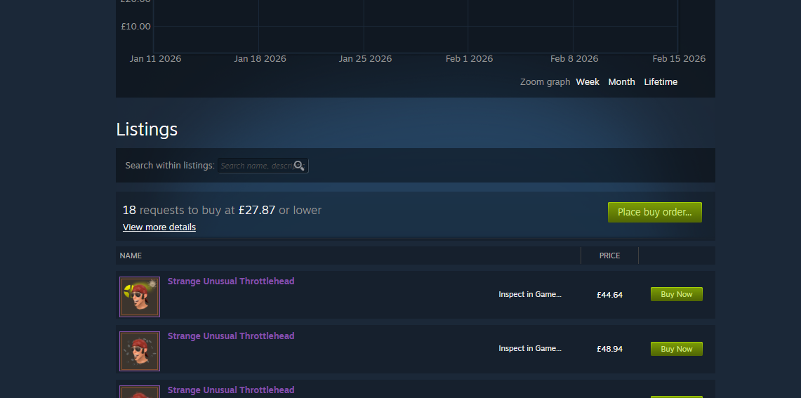This screenshot has width=801, height=398.
Task: Click the £48.94 price value
Action: (609, 349)
